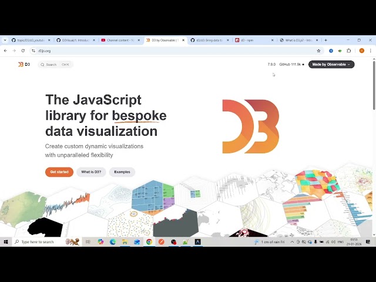Open Task View in the taskbar
The width and height of the screenshot is (376, 282).
[x=88, y=242]
